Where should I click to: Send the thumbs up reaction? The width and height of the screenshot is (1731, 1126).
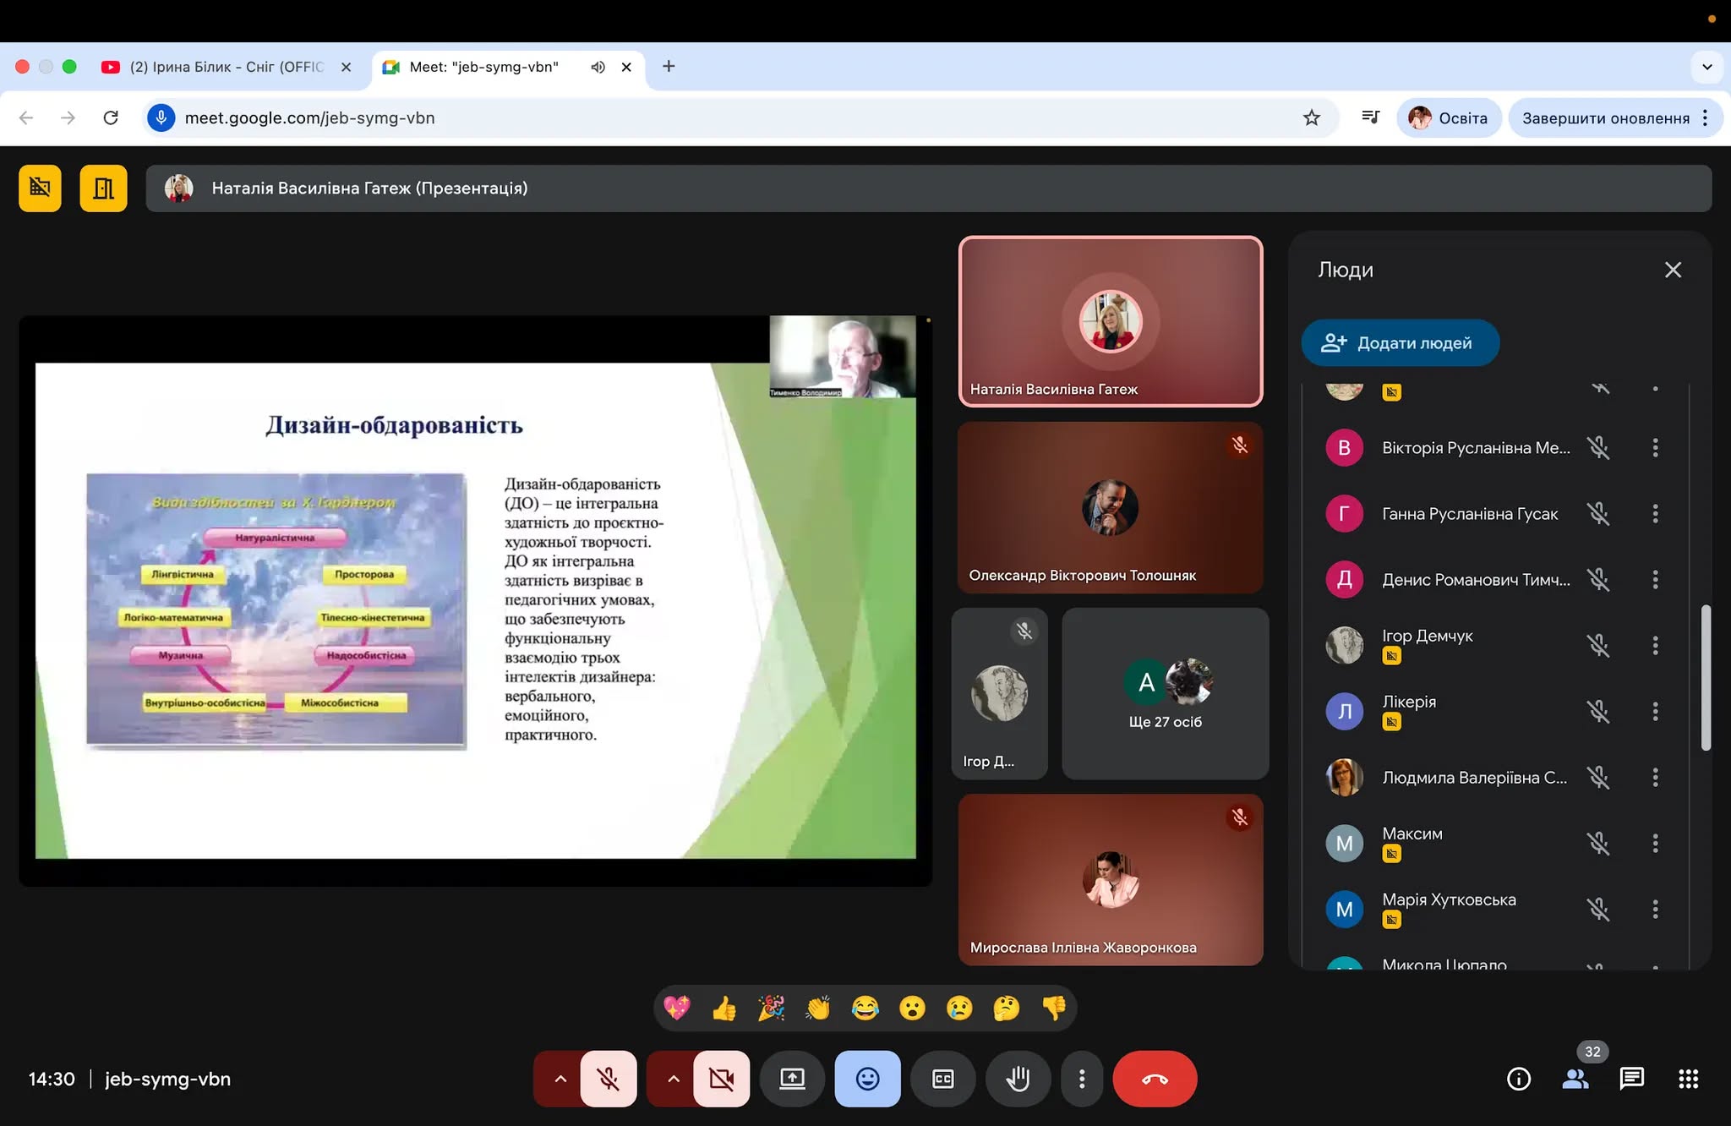coord(724,1008)
